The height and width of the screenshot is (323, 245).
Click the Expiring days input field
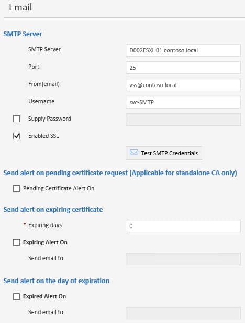point(183,226)
